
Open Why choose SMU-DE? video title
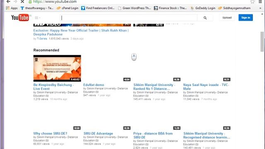(x=50, y=133)
